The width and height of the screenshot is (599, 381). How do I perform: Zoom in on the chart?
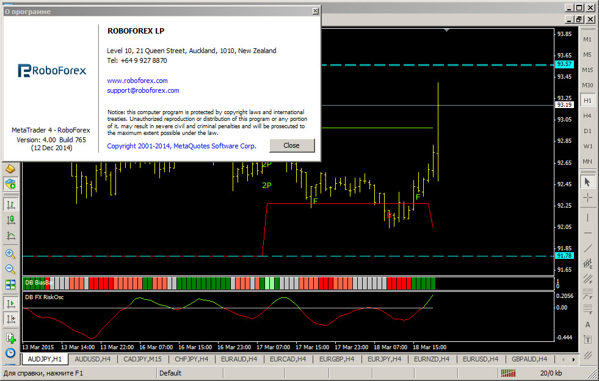(10, 254)
